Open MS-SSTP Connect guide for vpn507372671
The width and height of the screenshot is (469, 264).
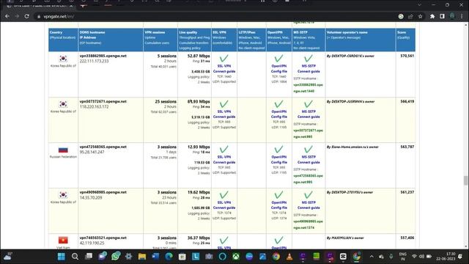[x=309, y=114]
